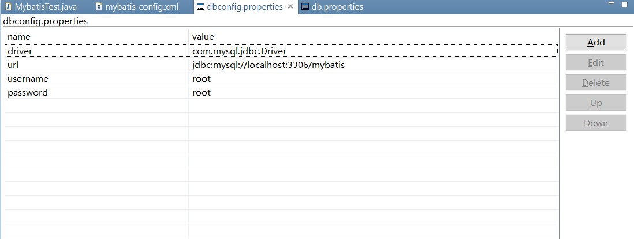The height and width of the screenshot is (239, 634).
Task: Select the username property row
Action: 281,78
